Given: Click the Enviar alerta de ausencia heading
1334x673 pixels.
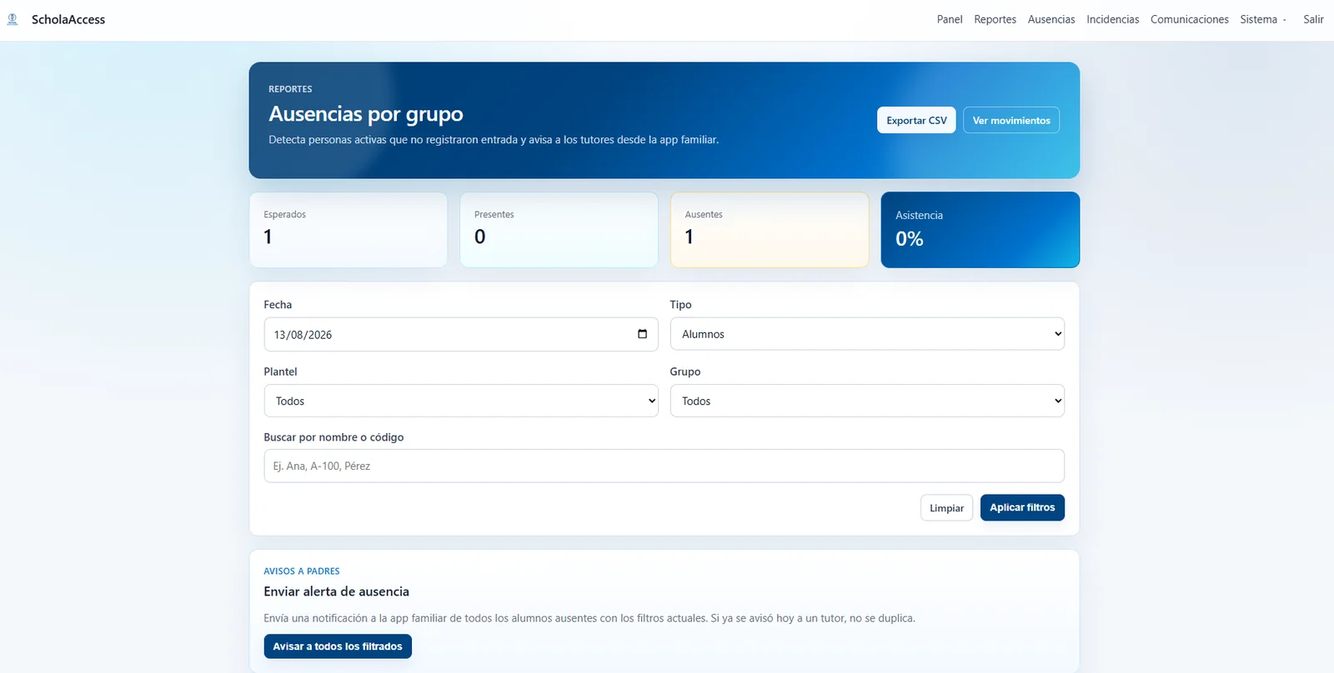Looking at the screenshot, I should [337, 591].
